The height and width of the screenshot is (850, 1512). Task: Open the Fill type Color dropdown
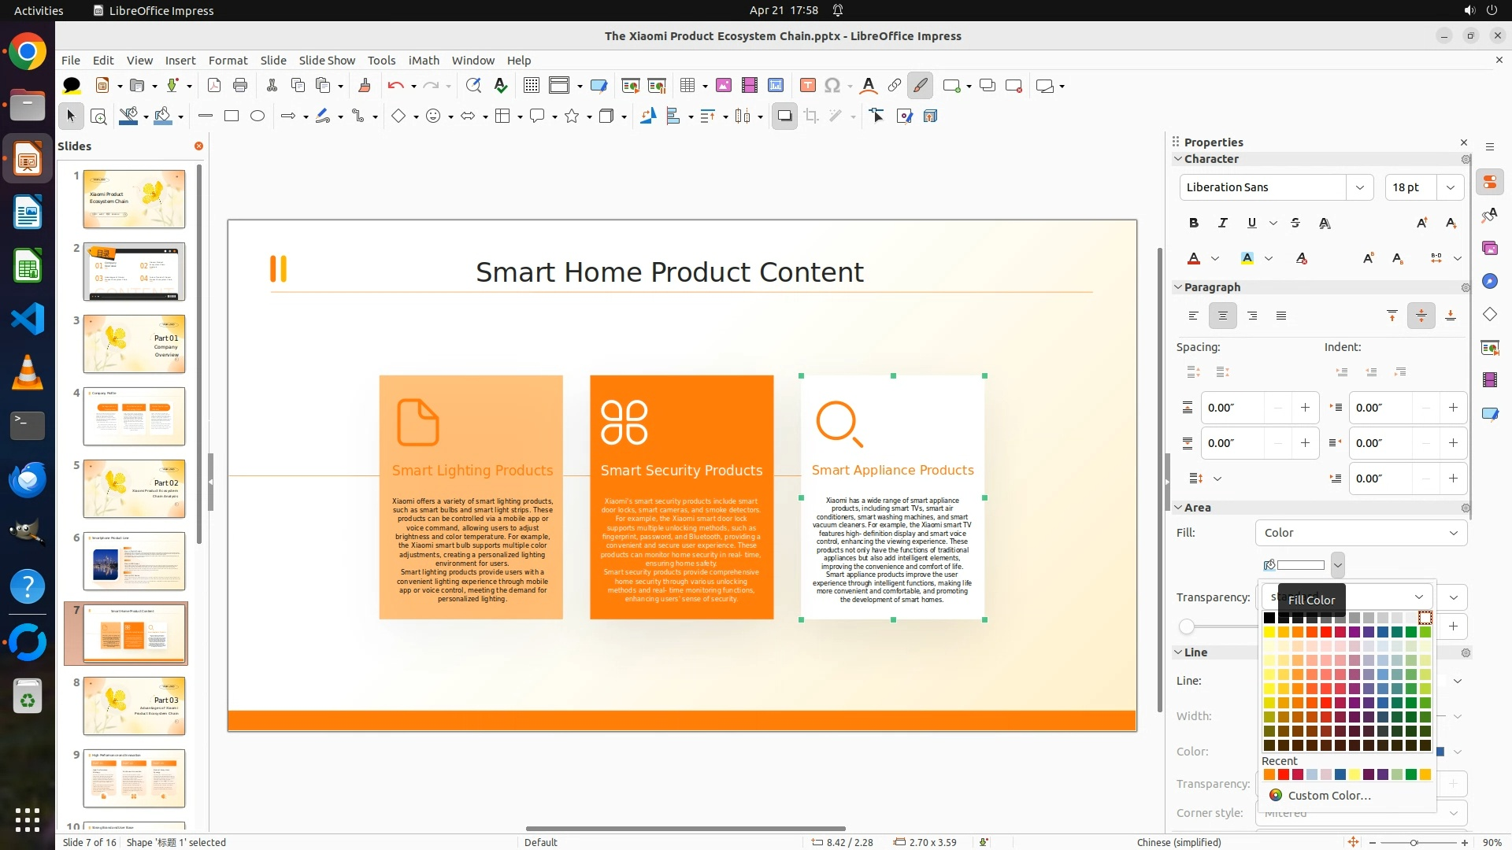[x=1361, y=533]
